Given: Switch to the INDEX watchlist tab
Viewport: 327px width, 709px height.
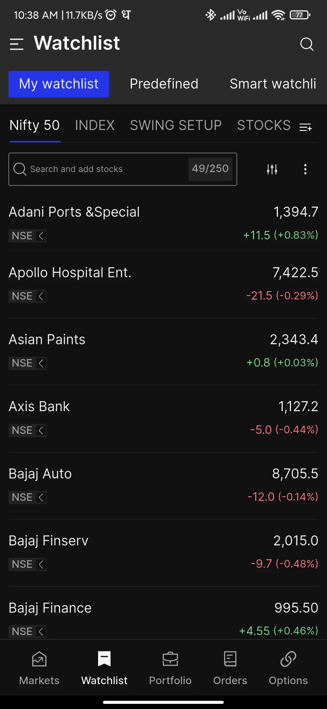Looking at the screenshot, I should pos(95,125).
